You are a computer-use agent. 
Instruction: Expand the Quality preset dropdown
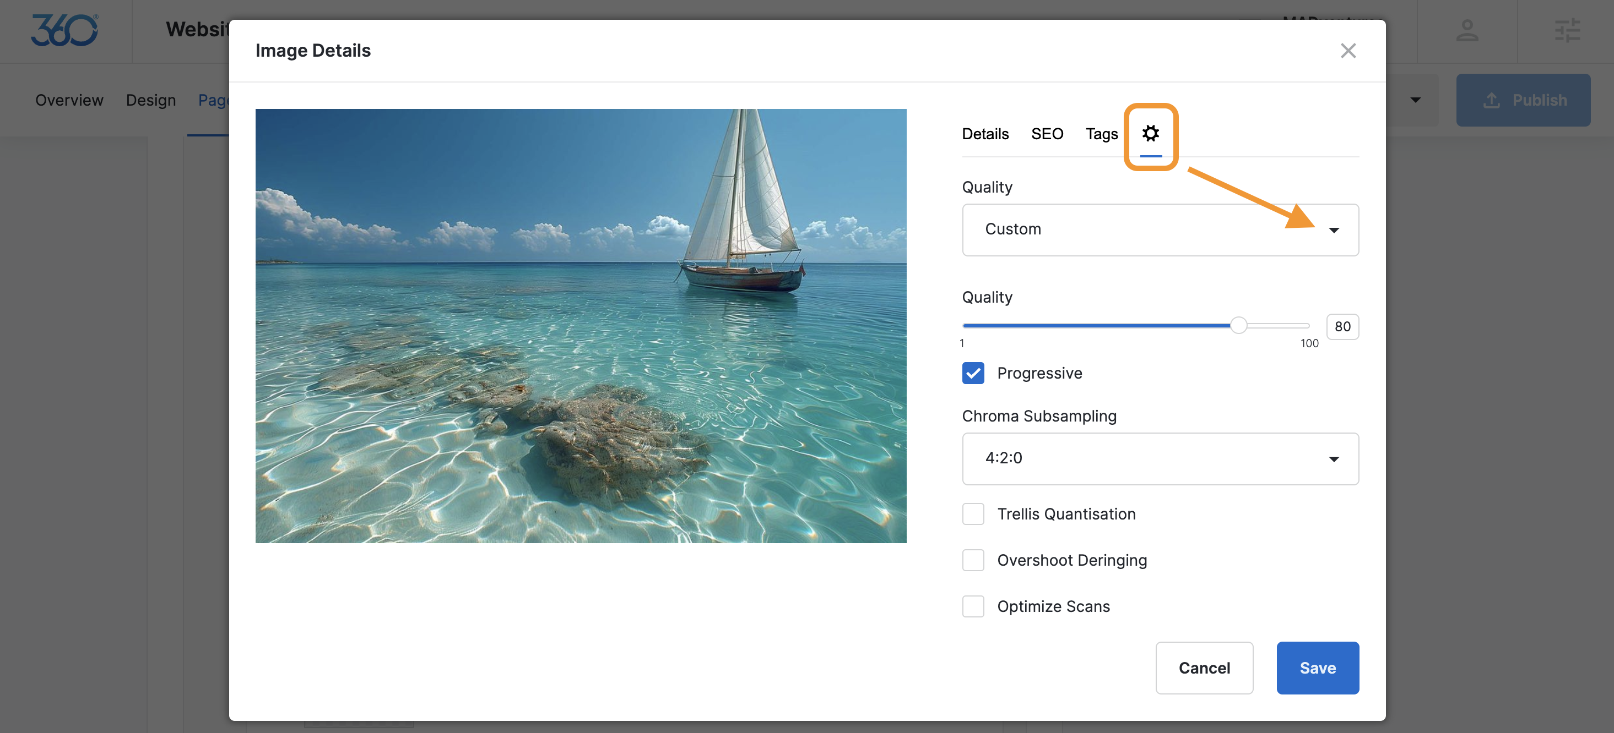(x=1160, y=229)
